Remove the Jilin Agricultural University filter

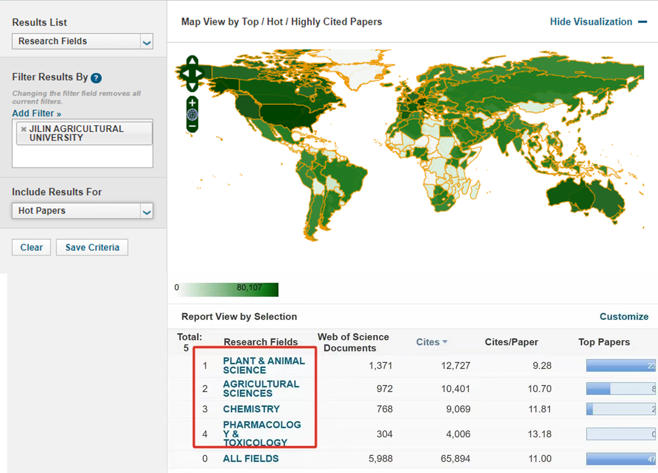[x=24, y=129]
